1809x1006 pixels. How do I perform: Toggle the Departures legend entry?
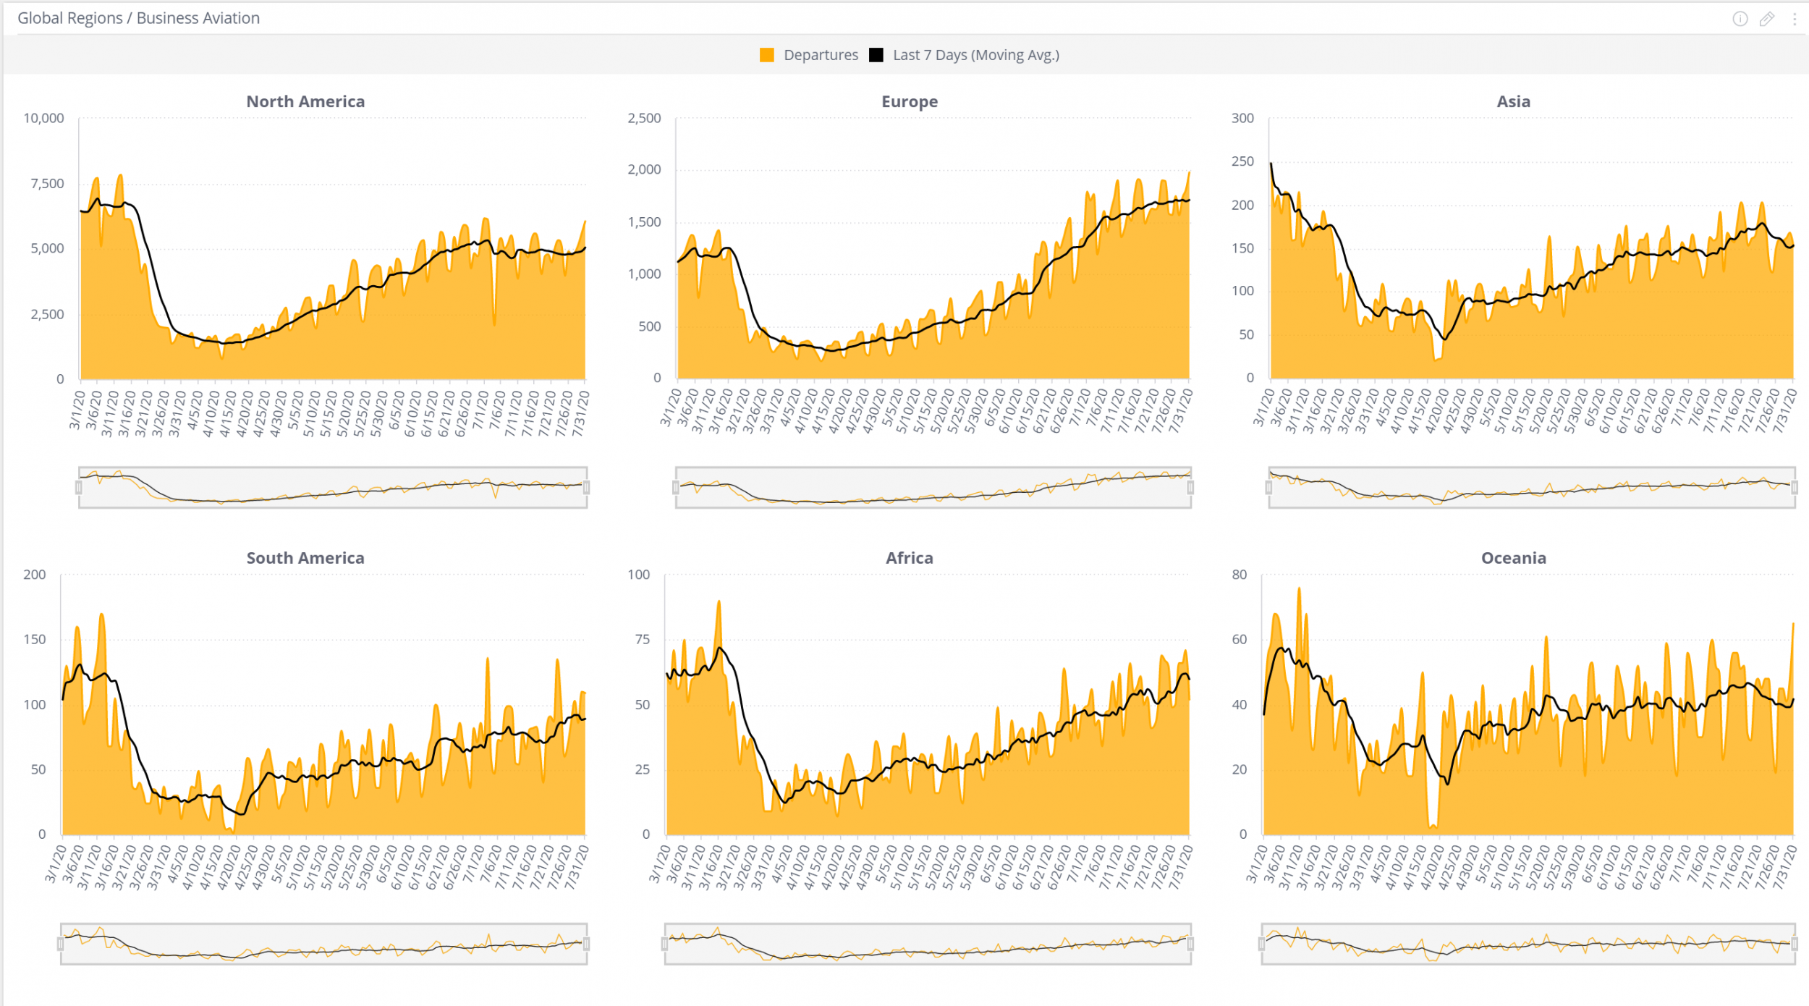[808, 55]
